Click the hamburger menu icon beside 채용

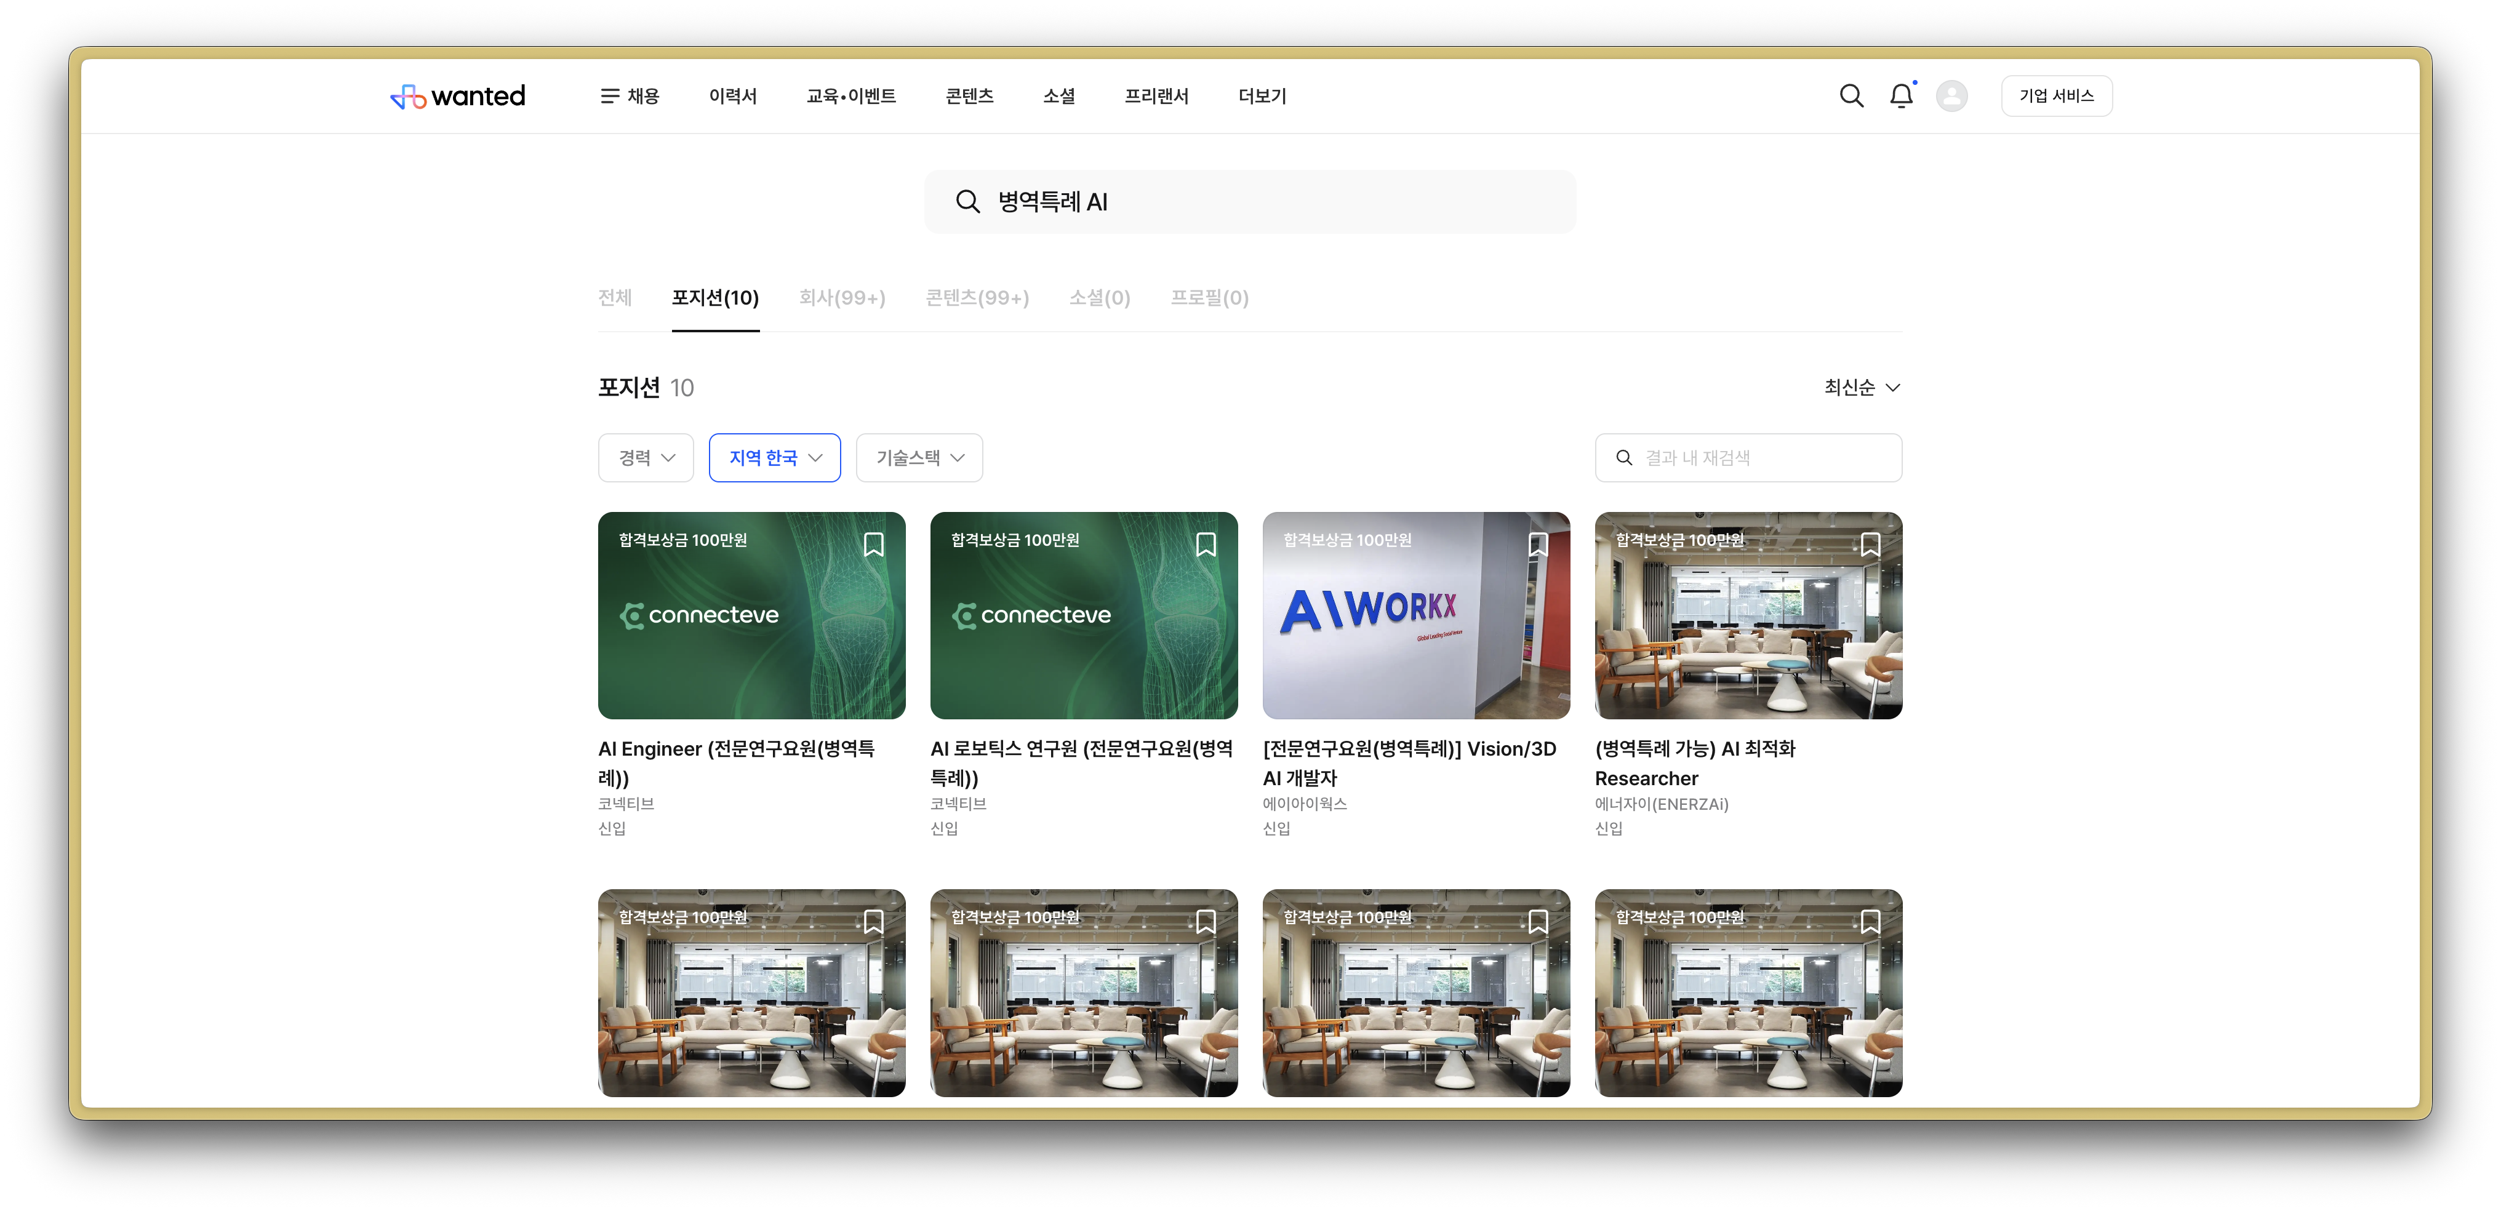[609, 96]
